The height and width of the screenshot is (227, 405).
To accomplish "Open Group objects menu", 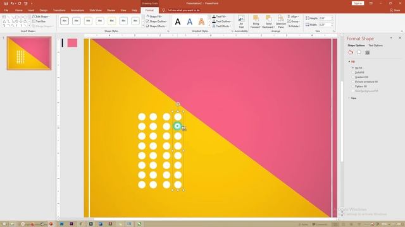I will [x=294, y=21].
